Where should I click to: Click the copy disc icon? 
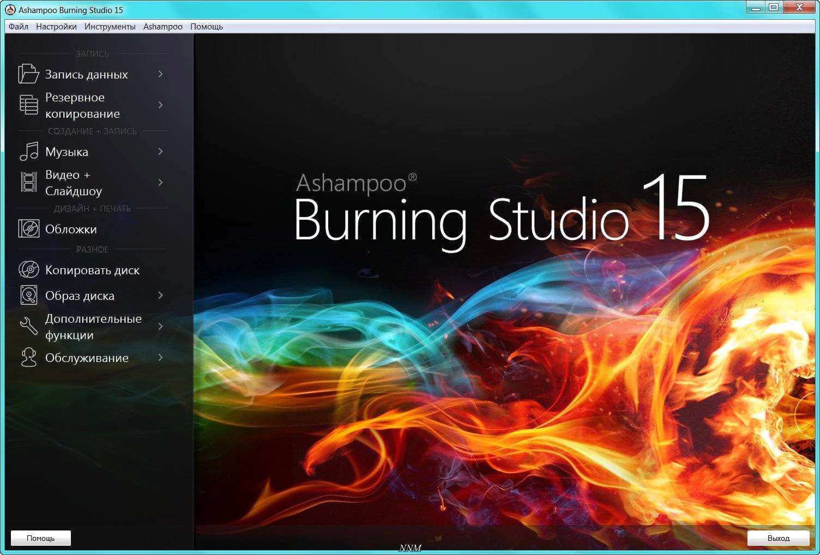point(29,269)
